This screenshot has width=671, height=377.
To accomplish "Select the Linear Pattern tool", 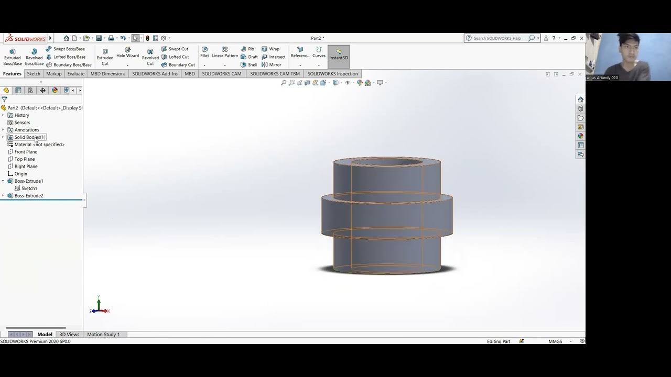I will click(x=225, y=52).
